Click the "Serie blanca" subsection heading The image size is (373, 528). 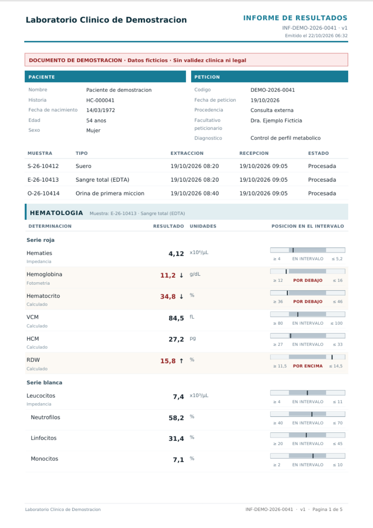[44, 383]
